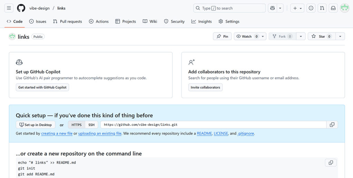353x178 pixels.
Task: Open the Create new plus dropdown
Action: coord(297,8)
